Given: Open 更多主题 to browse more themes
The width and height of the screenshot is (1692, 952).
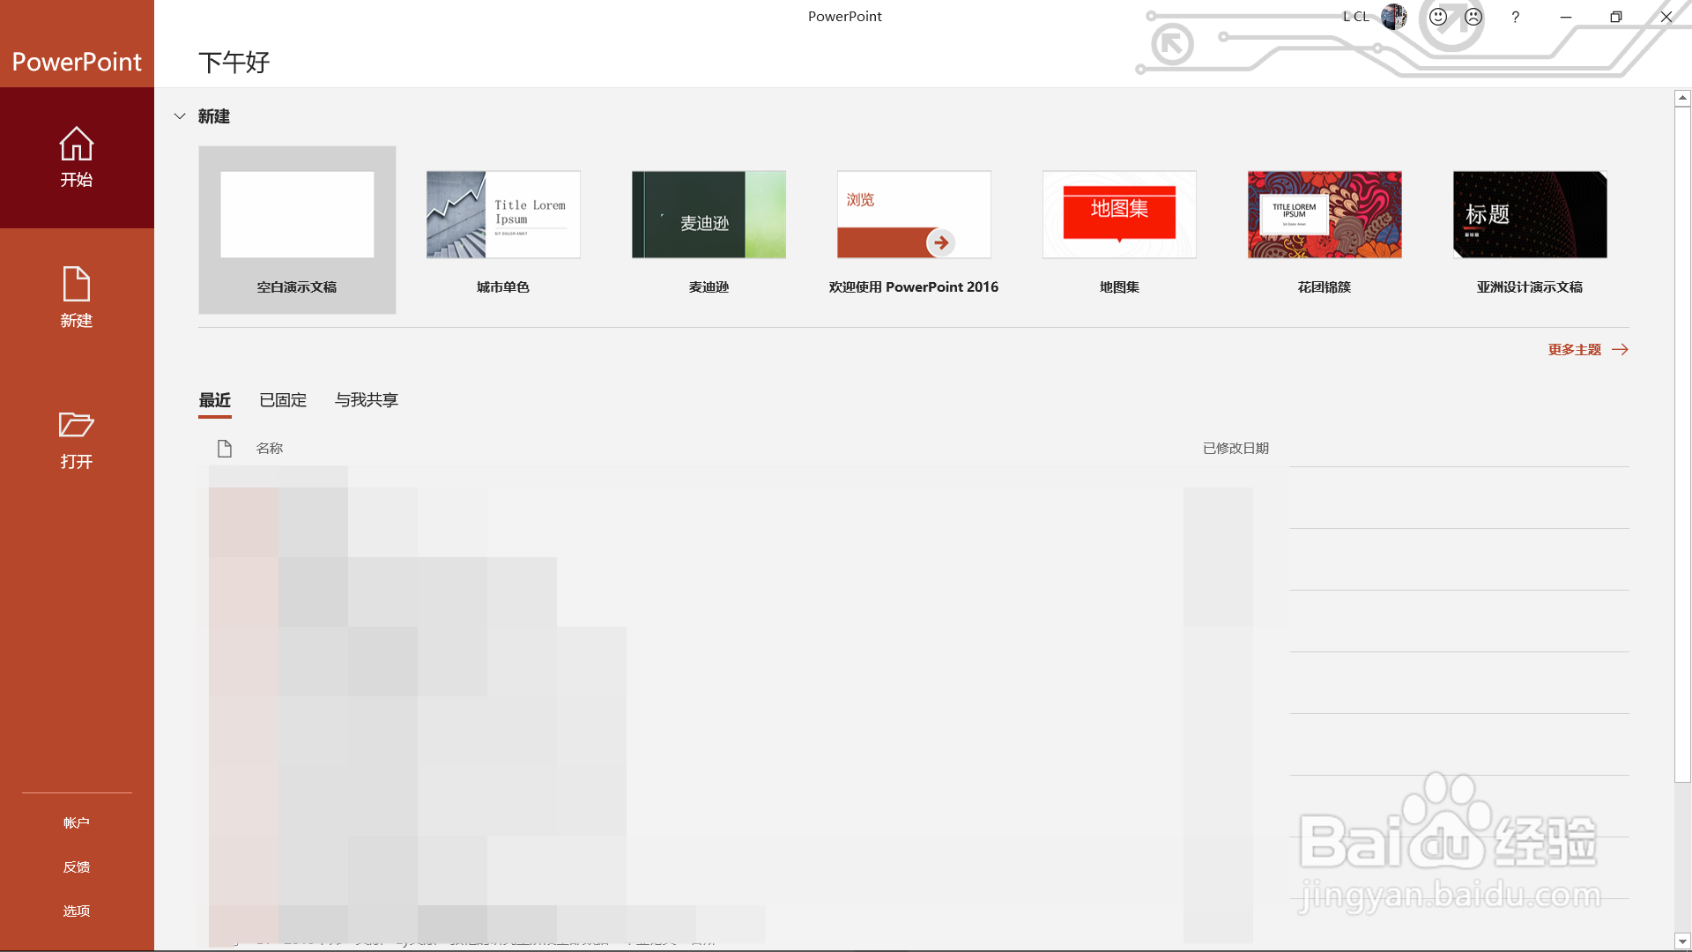Looking at the screenshot, I should point(1575,348).
